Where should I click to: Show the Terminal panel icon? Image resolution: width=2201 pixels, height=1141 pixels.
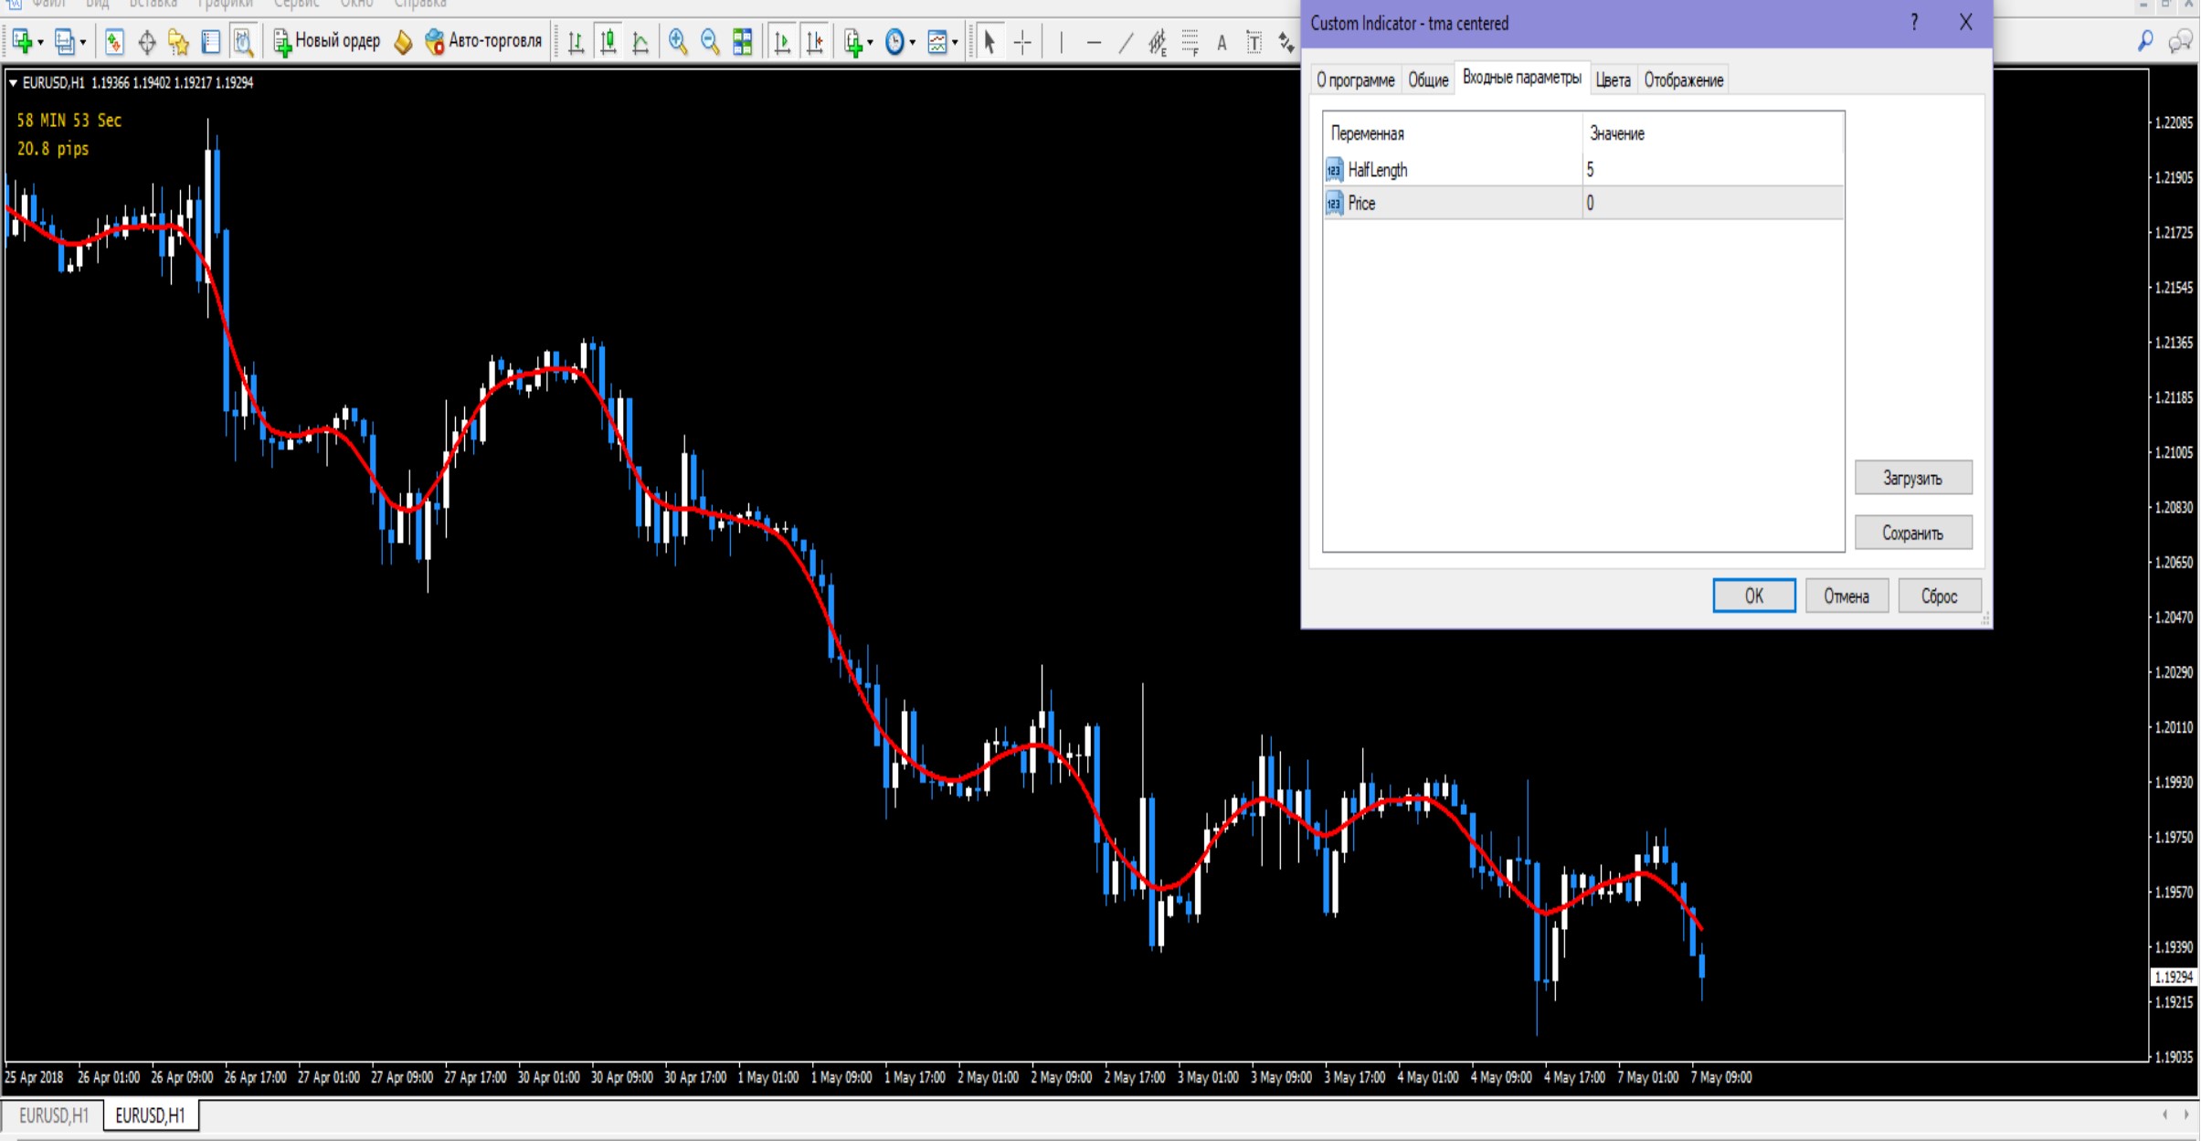coord(210,41)
